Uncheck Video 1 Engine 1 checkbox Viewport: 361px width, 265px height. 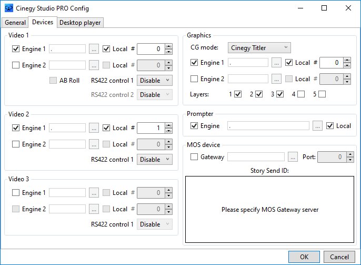pyautogui.click(x=16, y=49)
